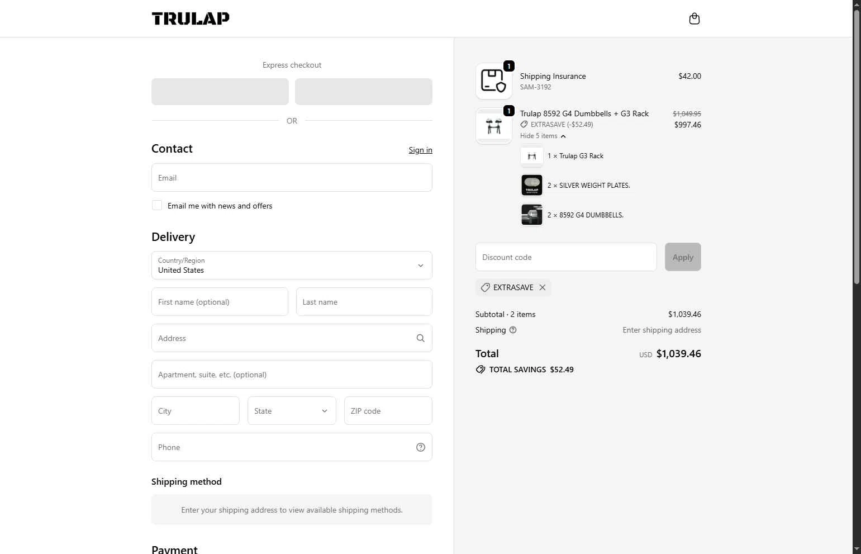The width and height of the screenshot is (861, 554).
Task: Focus the Apartment, suite, etc. field
Action: tap(292, 375)
